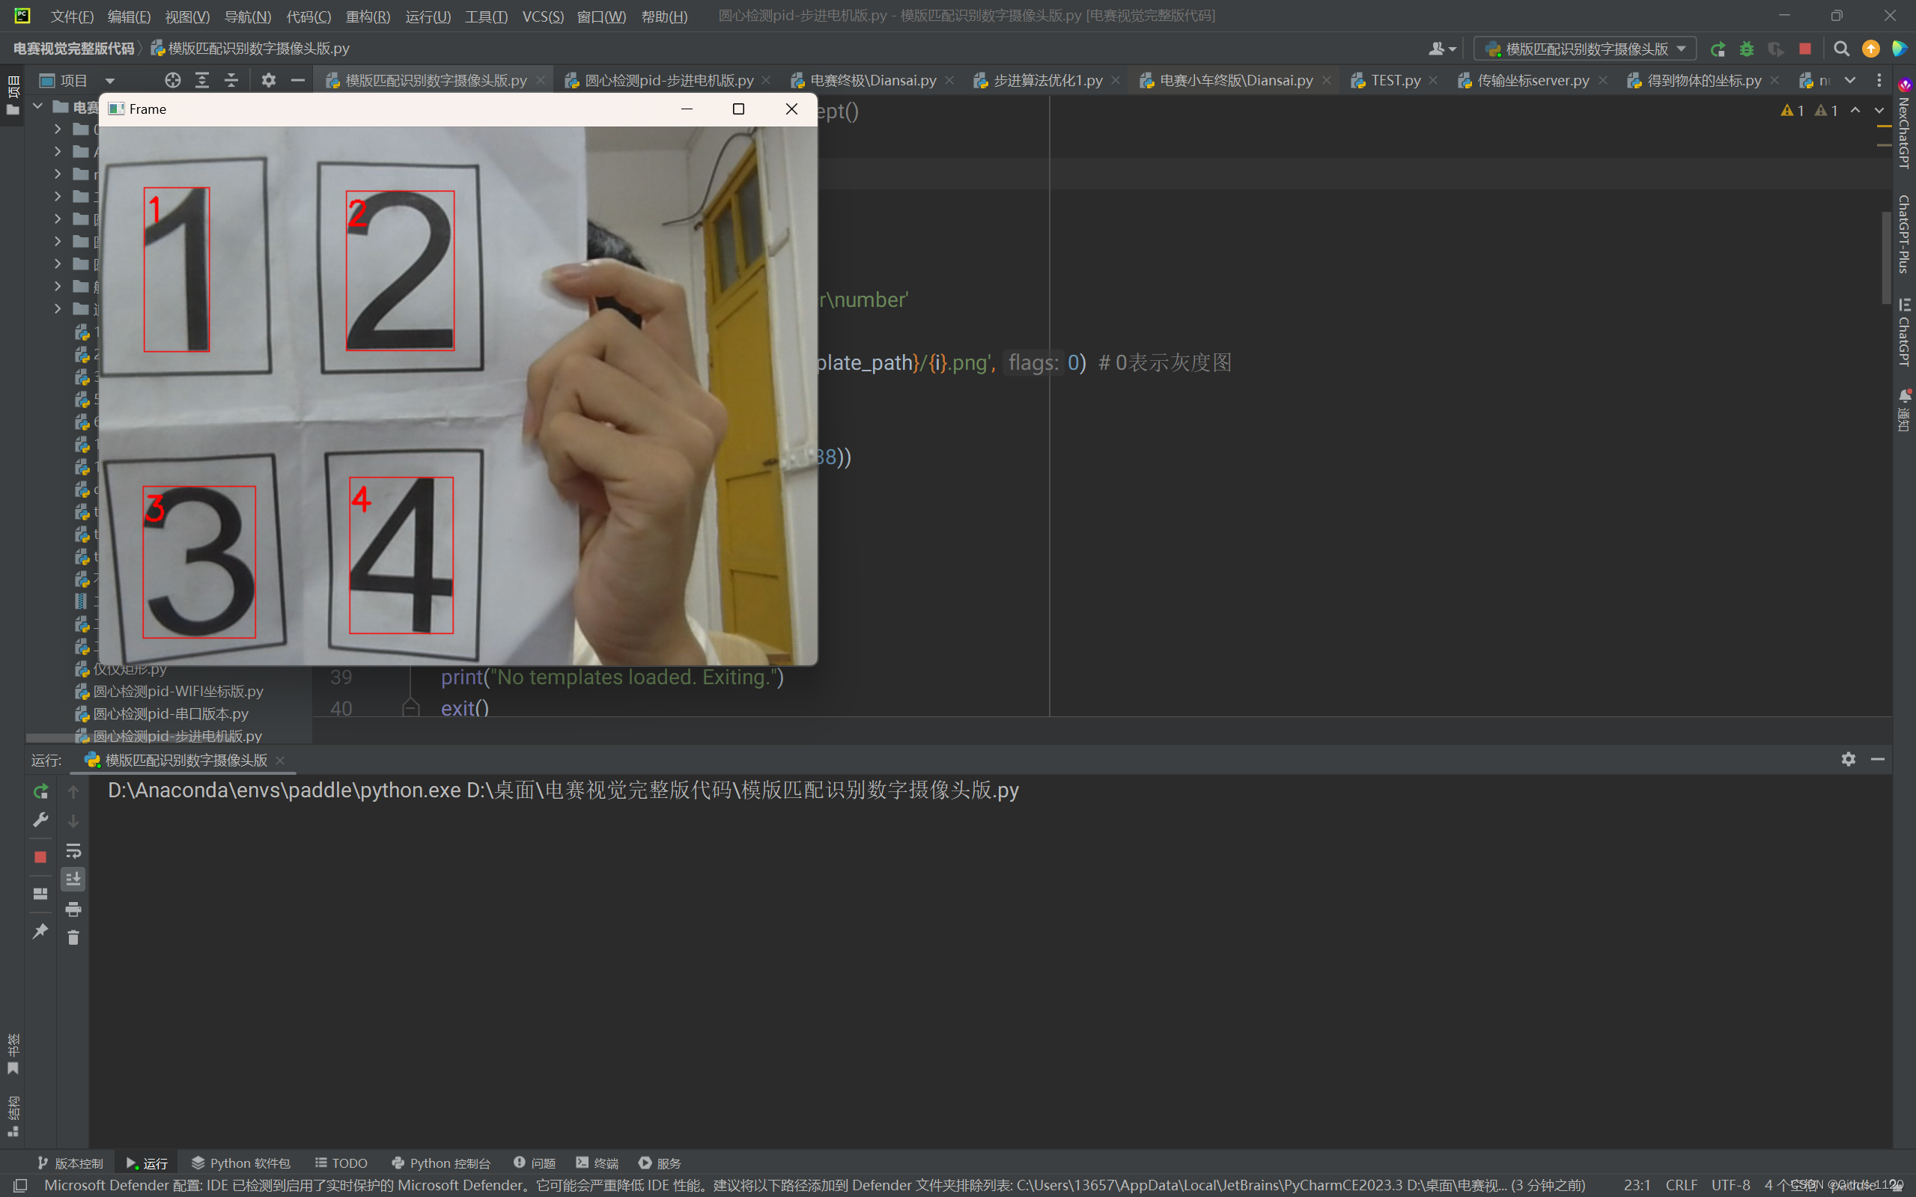Click the editor vertical scrollbar thumb
The image size is (1916, 1197).
pyautogui.click(x=1886, y=258)
